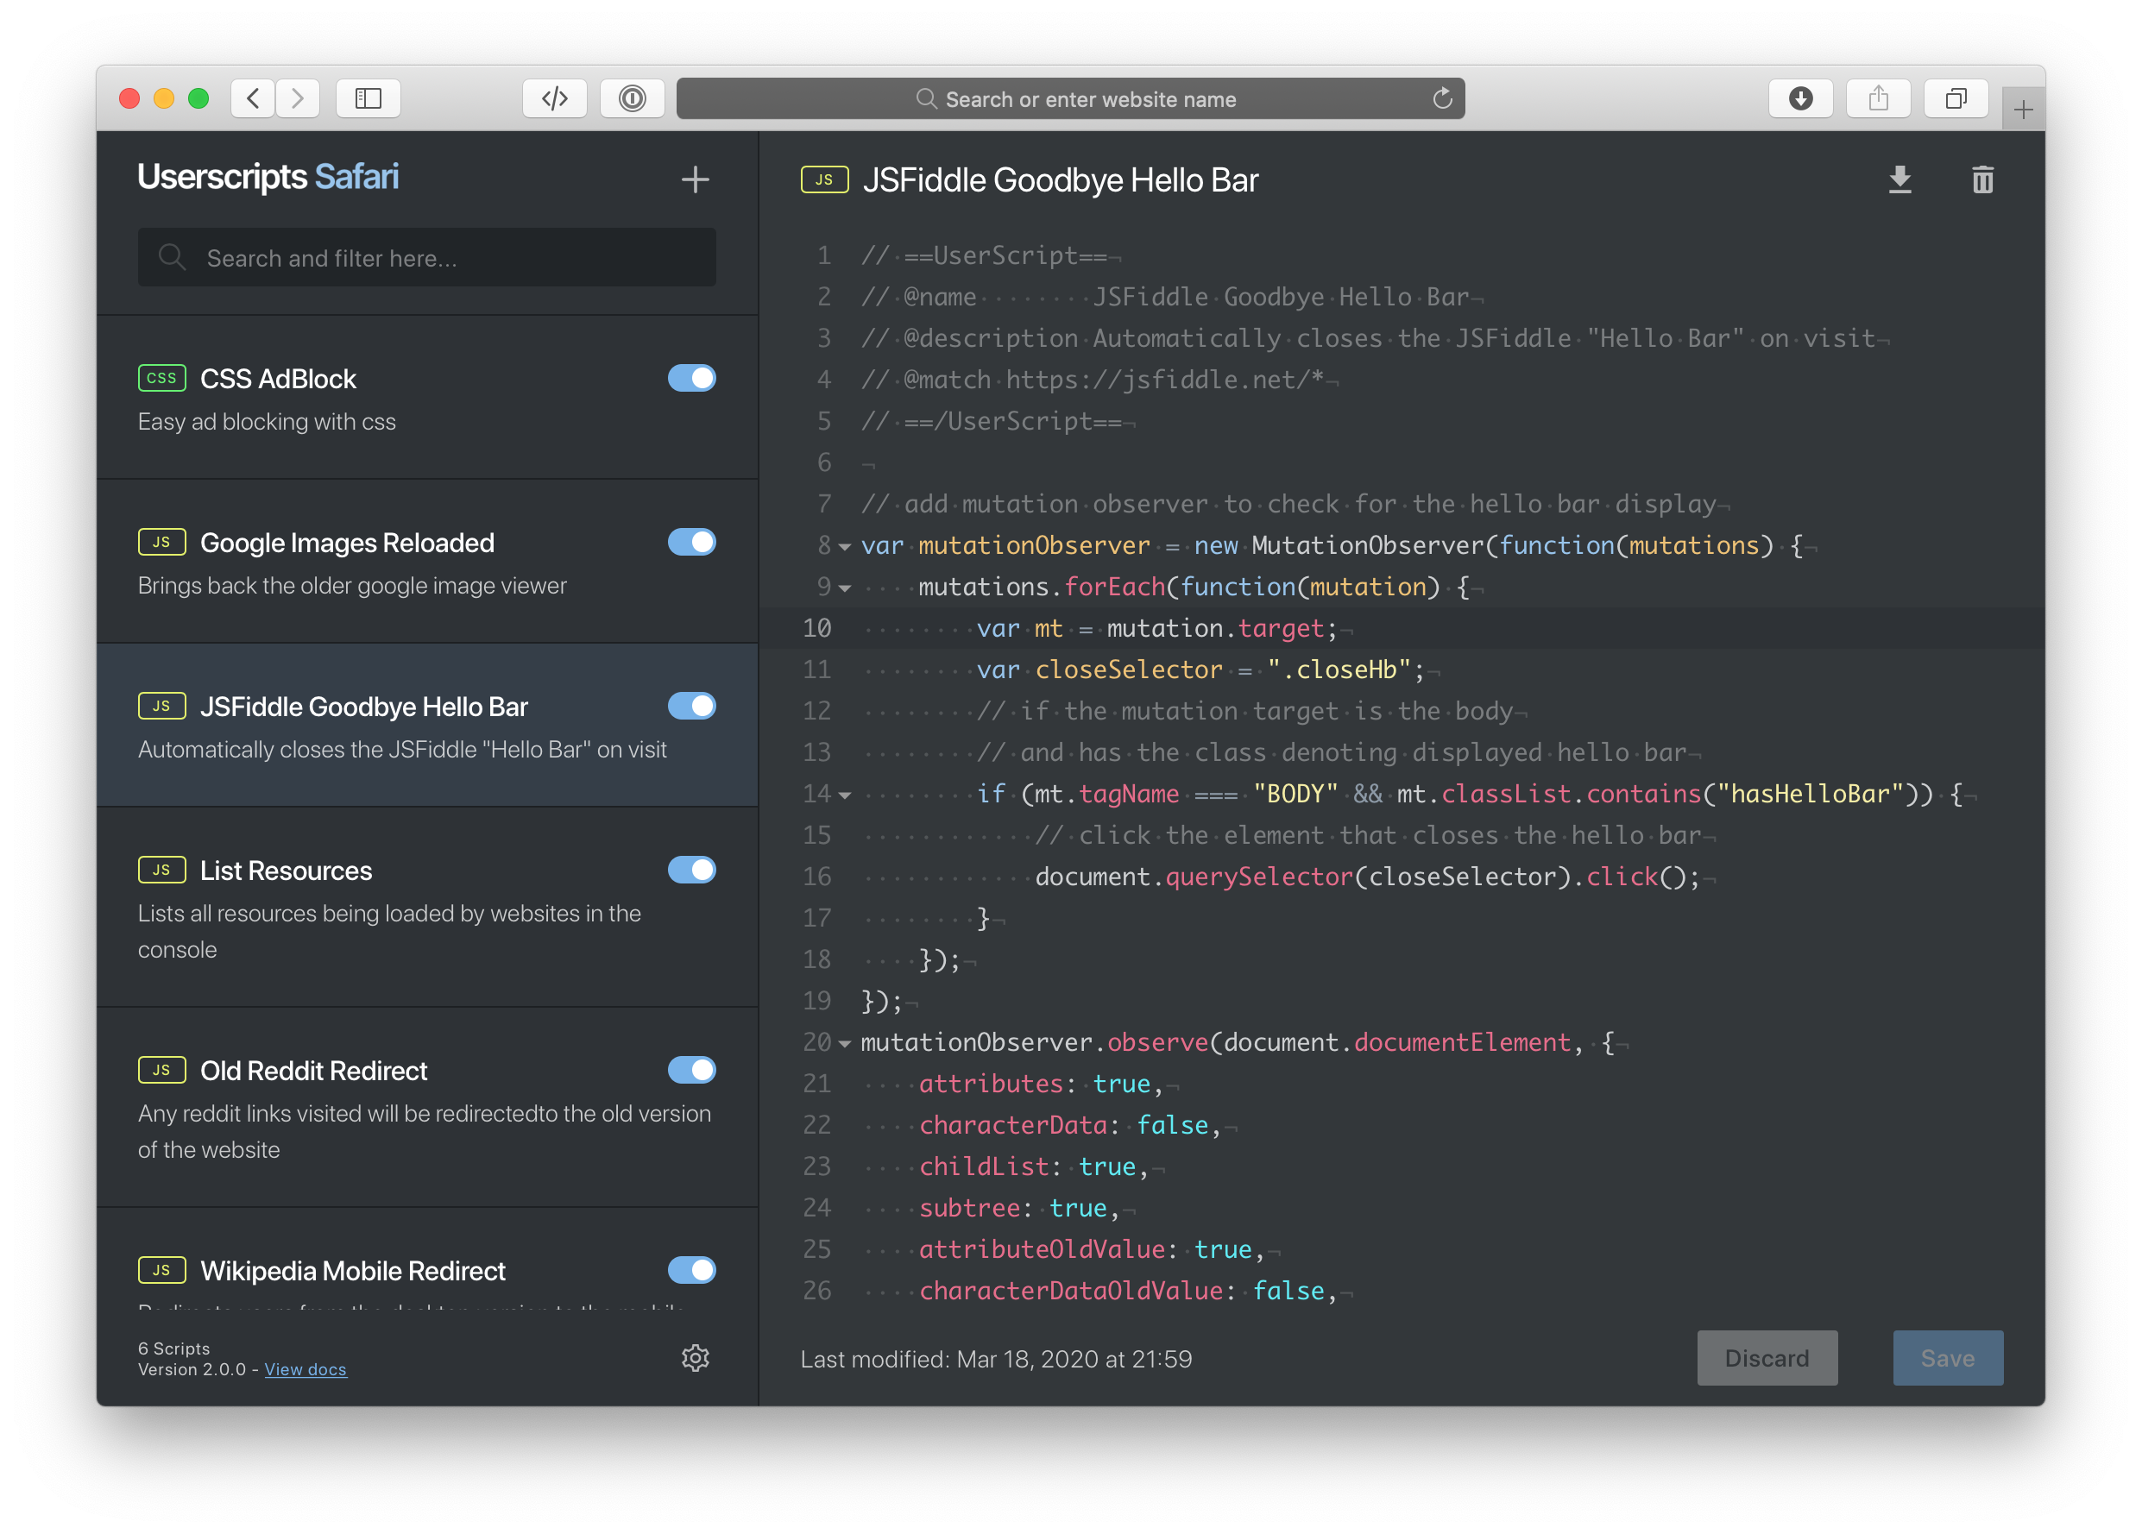Download the JSFiddle Goodbye Hello Bar script
Screen dimensions: 2142x1534
point(1899,179)
